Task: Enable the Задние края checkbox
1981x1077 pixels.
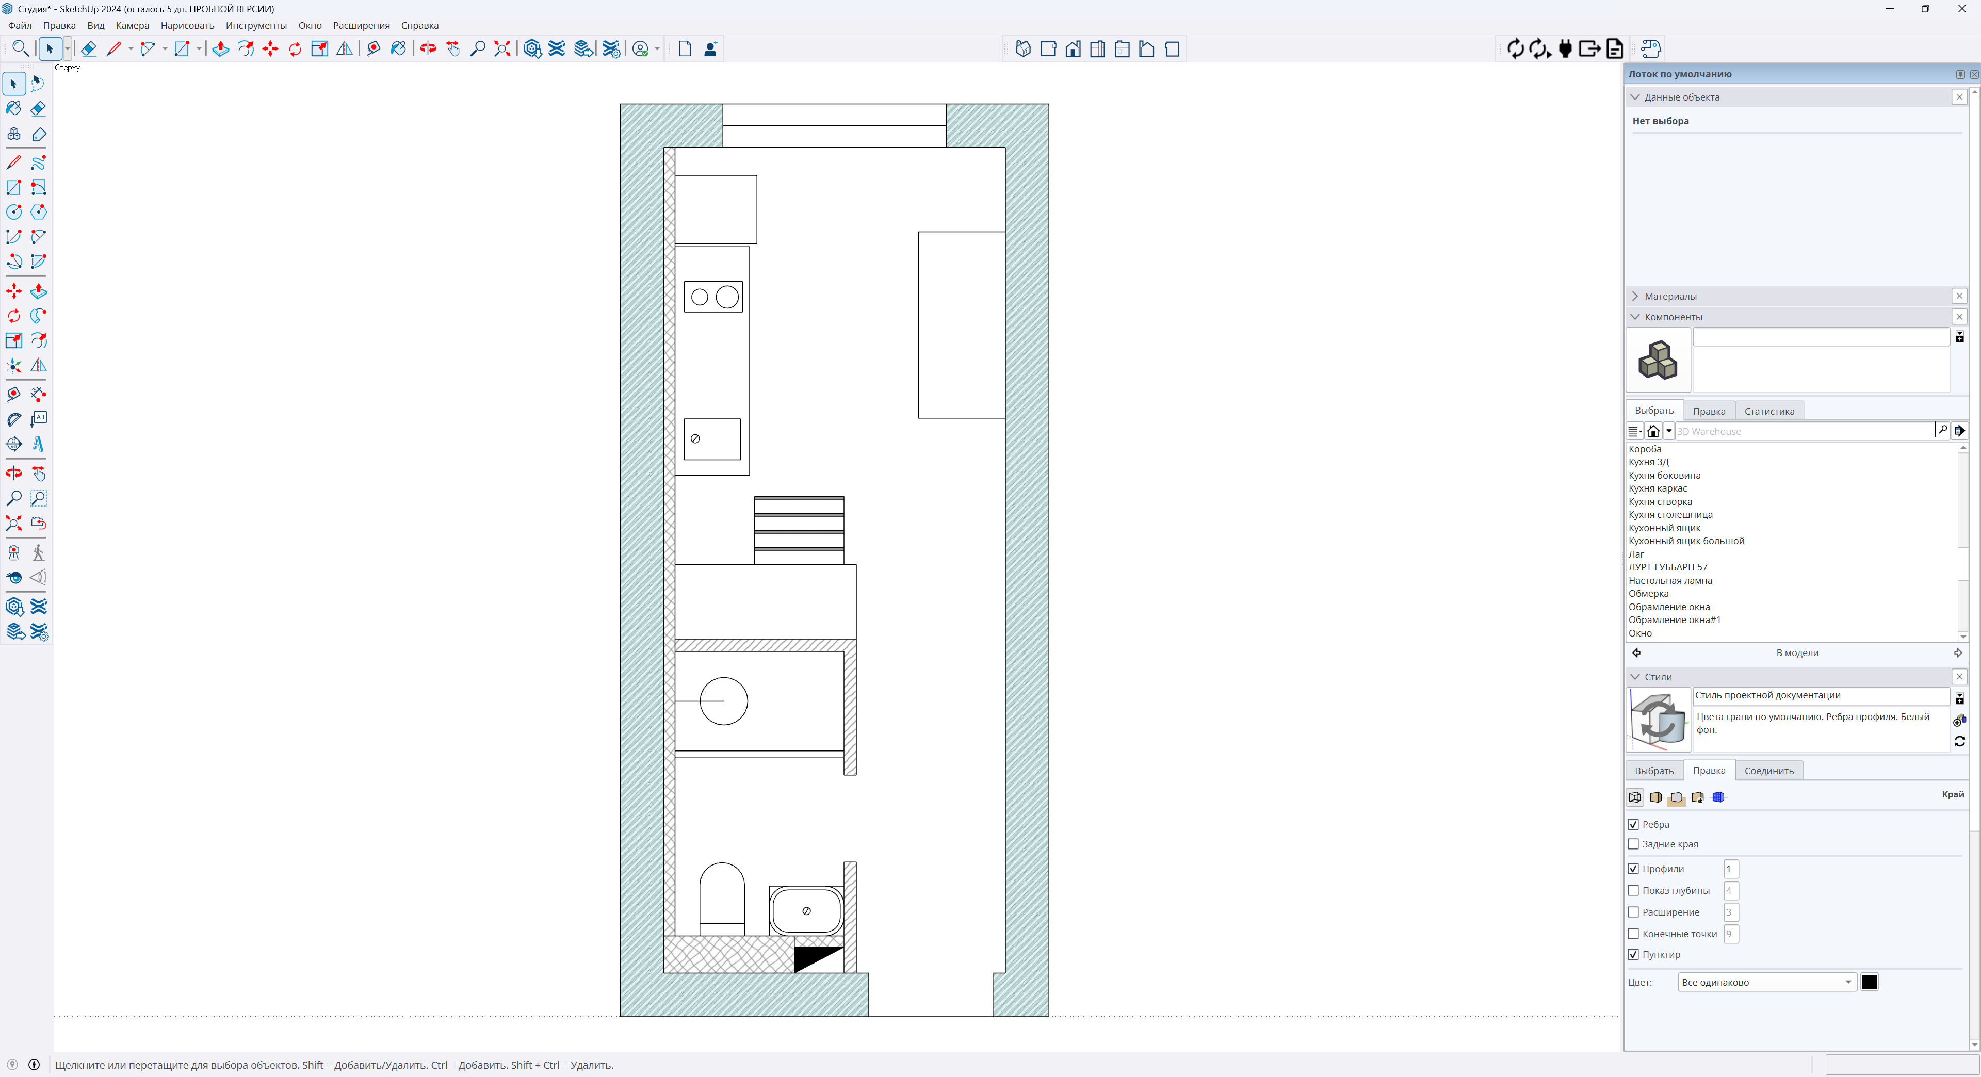Action: pyautogui.click(x=1633, y=844)
